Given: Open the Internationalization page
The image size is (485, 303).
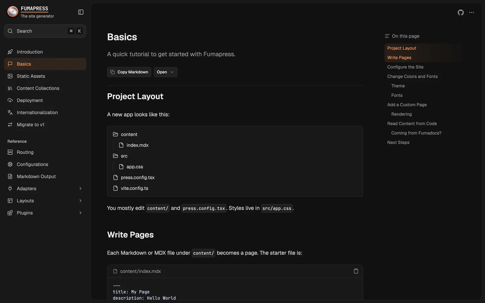Looking at the screenshot, I should coord(45,112).
